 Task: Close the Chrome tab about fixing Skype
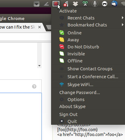pos(40,27)
